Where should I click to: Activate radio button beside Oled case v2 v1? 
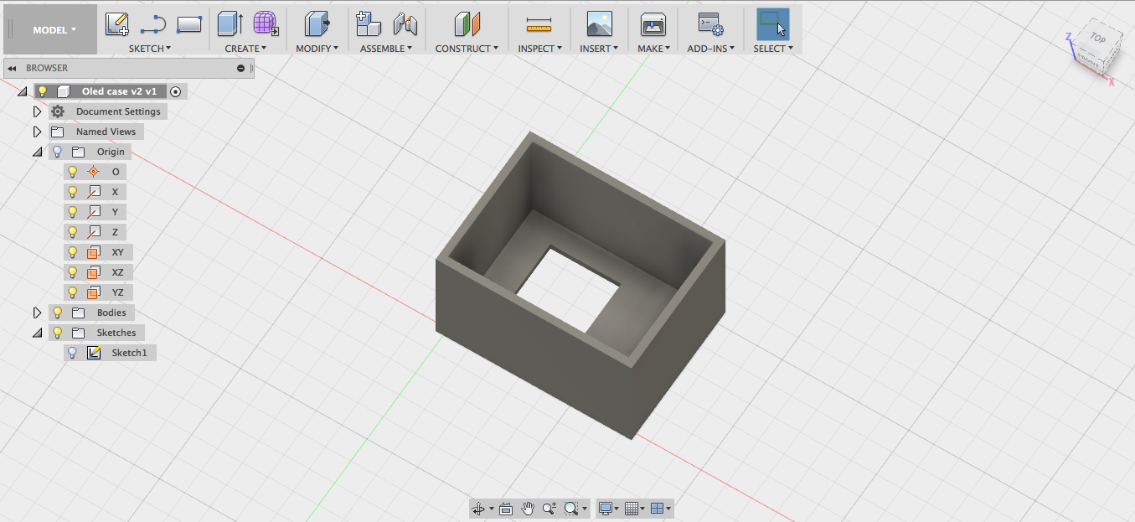(x=175, y=91)
